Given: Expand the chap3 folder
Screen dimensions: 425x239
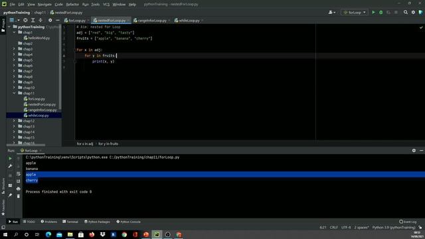Looking at the screenshot, I should pos(14,49).
